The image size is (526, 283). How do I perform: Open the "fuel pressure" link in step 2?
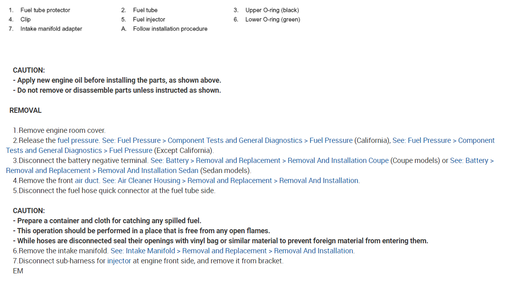pyautogui.click(x=78, y=140)
